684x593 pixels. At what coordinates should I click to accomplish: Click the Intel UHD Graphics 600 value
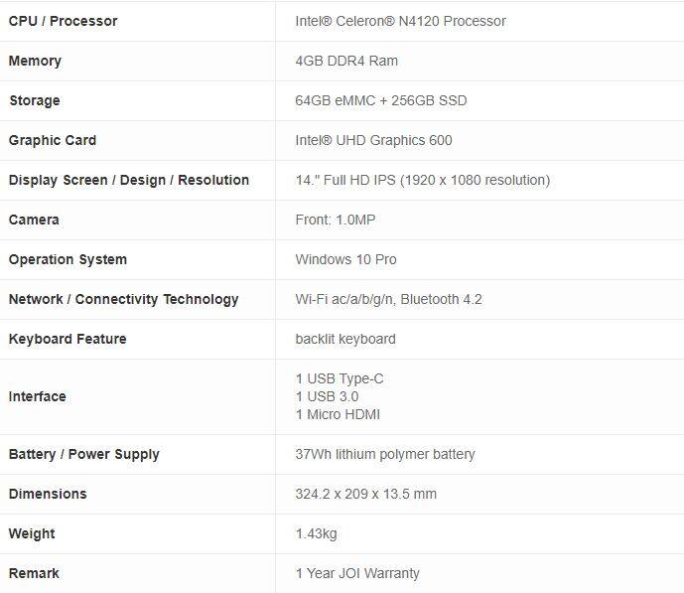point(373,140)
